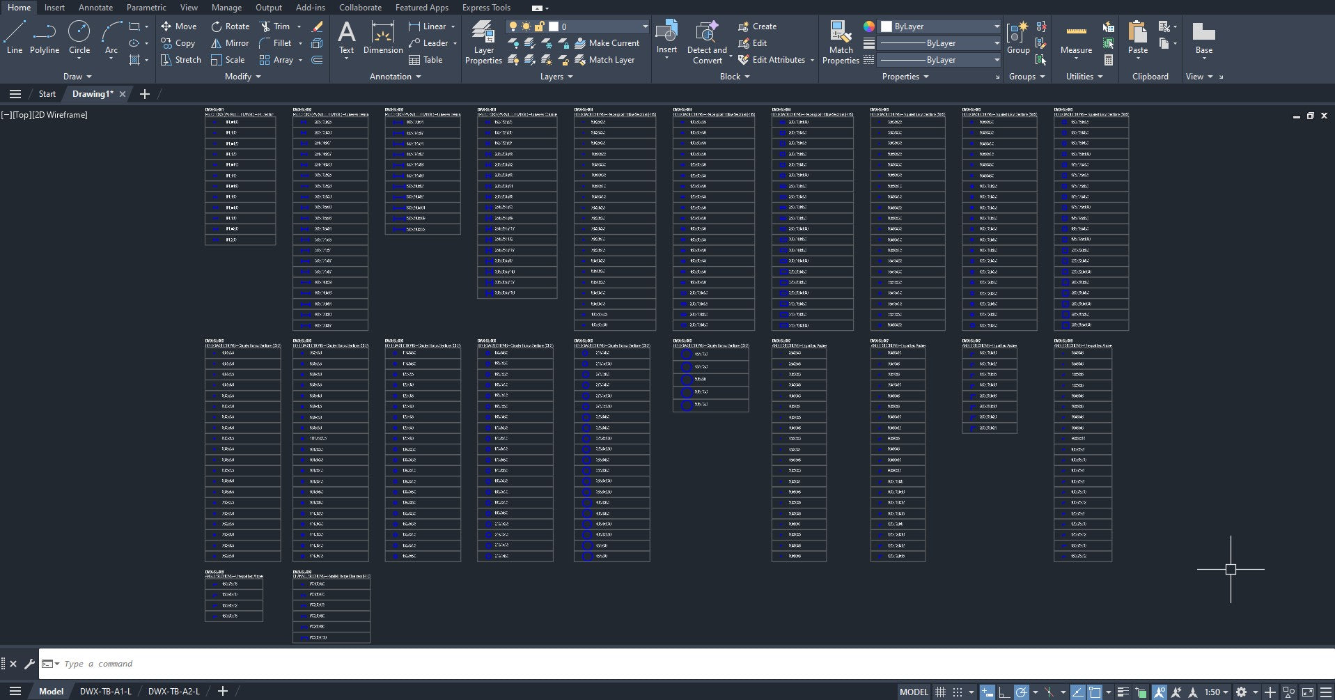Open the Dimension tool
Screen dimensions: 1335x700
tap(383, 38)
